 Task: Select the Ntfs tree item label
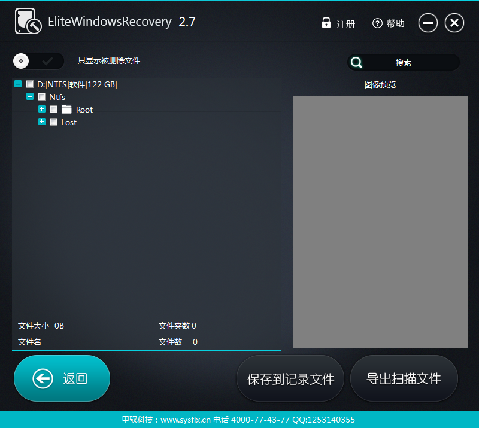coord(57,97)
